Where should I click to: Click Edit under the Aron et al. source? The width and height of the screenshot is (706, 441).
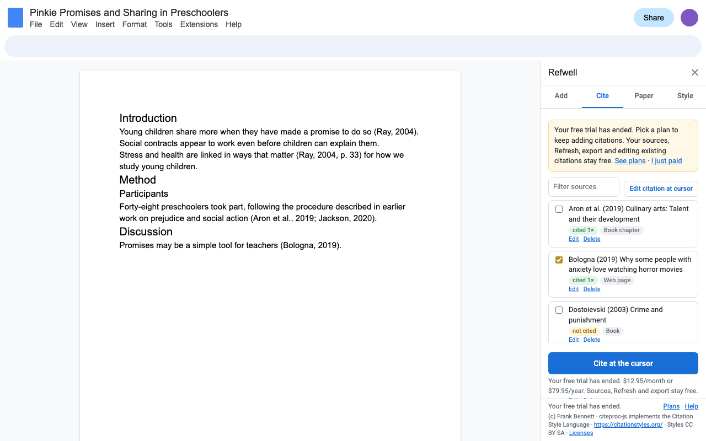[x=574, y=239]
